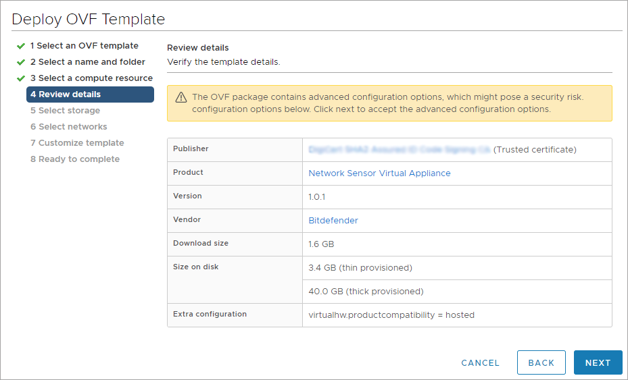Click the download size value 1.6 GB
This screenshot has height=380, width=628.
[321, 244]
